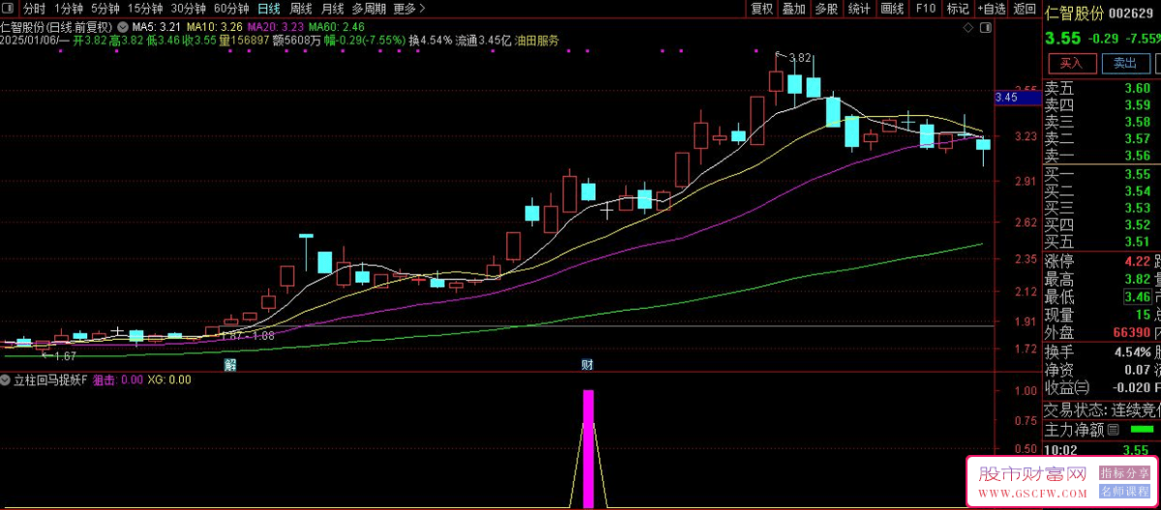1161x510 pixels.
Task: Expand the 更多 periods menu
Action: (409, 9)
